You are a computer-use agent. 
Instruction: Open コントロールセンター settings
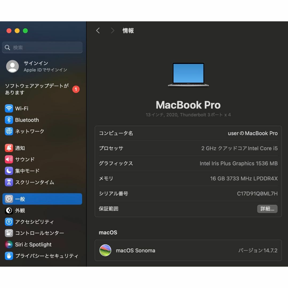[42, 233]
